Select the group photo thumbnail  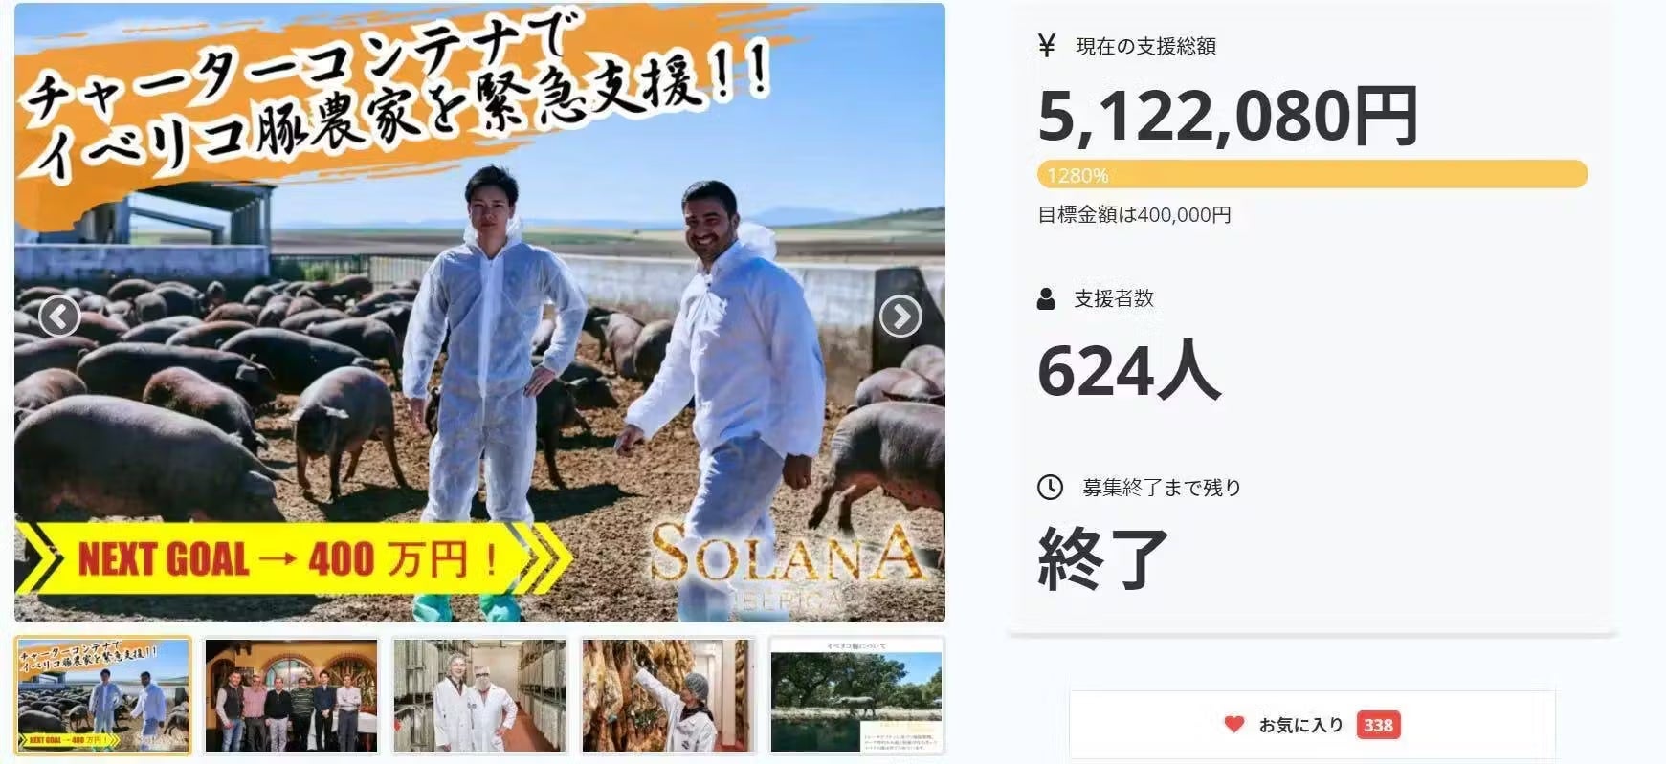292,695
